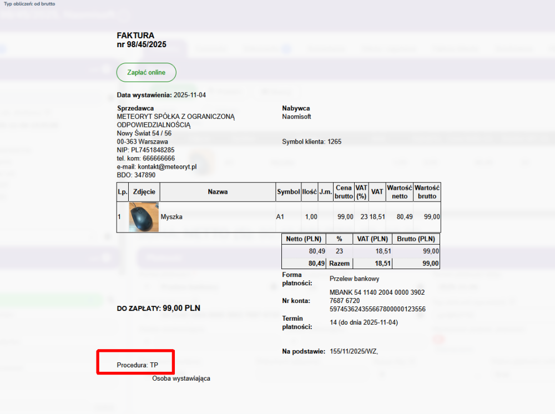The width and height of the screenshot is (555, 414).
Task: Click the Symbol column header
Action: point(288,192)
